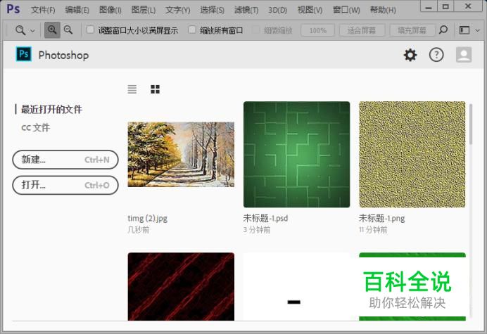Screen dimensions: 487x334
Task: Open the yellow texture 未标题-1.png thumbnail
Action: 412,154
